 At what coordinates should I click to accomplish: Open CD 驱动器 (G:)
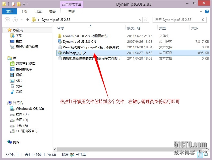[26, 131]
